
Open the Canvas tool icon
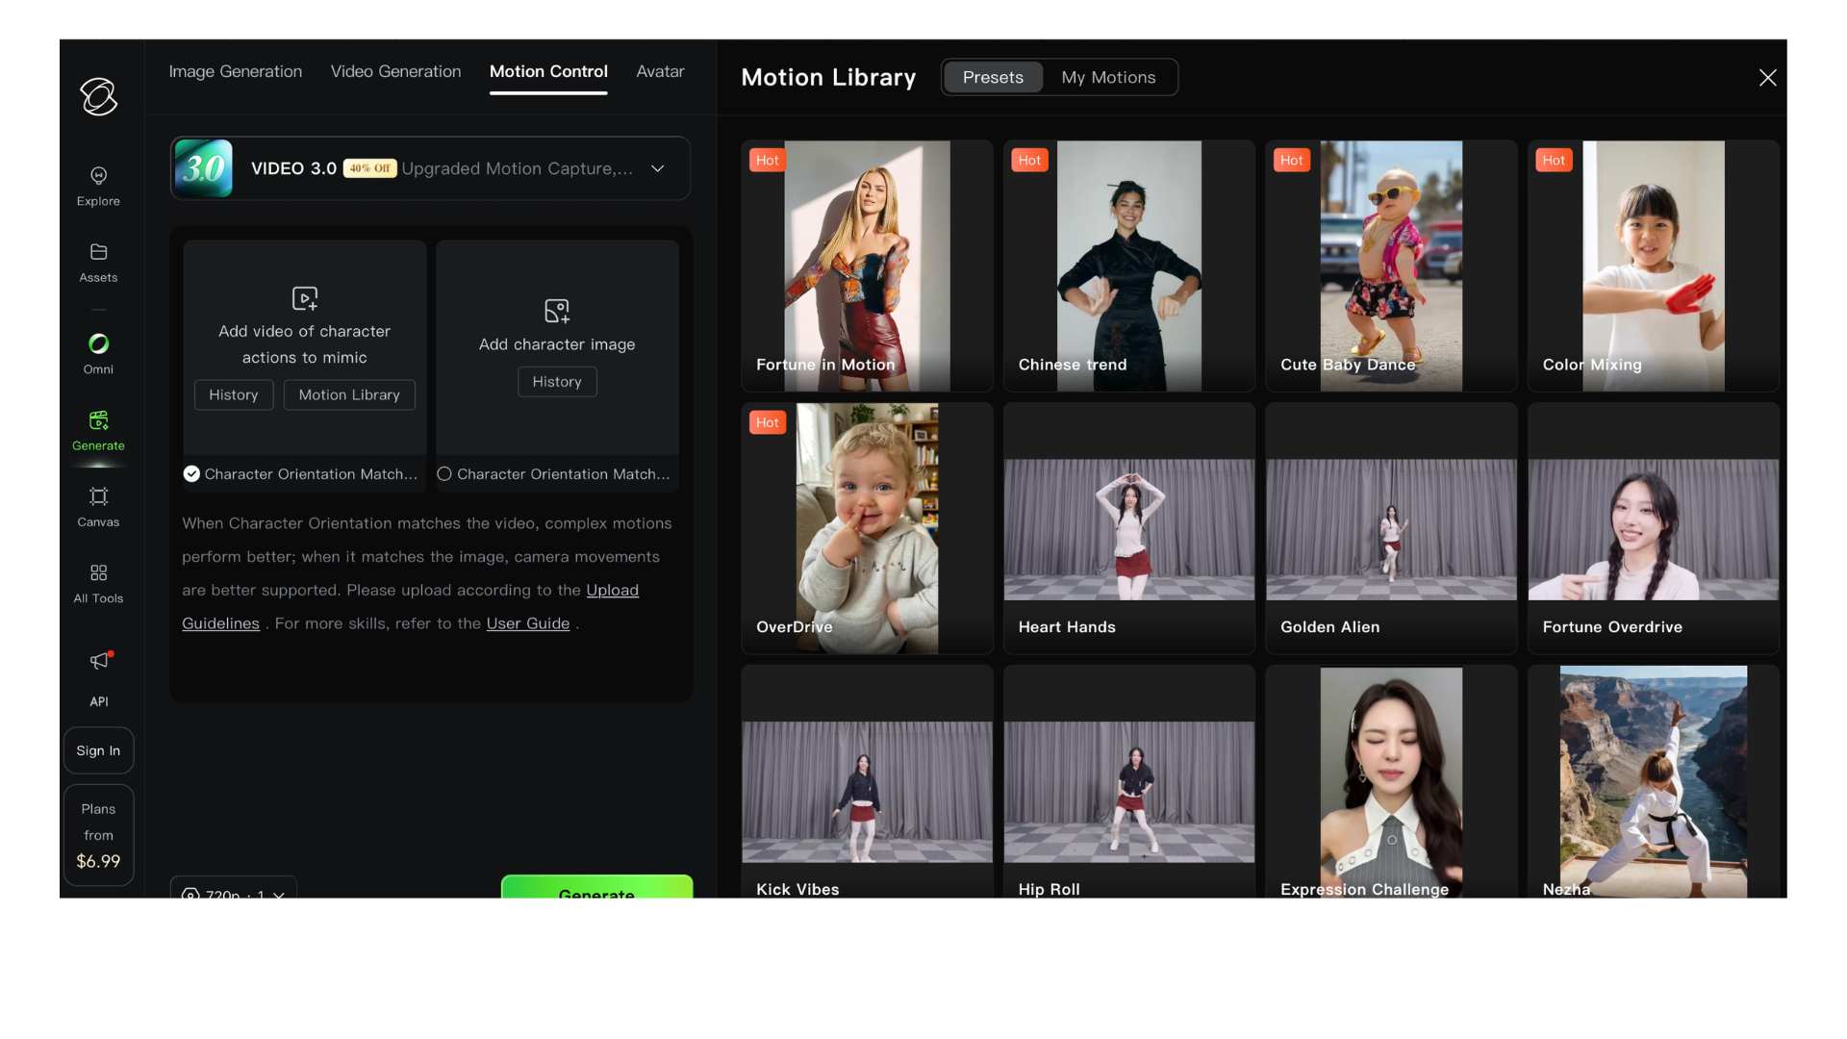[x=98, y=496]
